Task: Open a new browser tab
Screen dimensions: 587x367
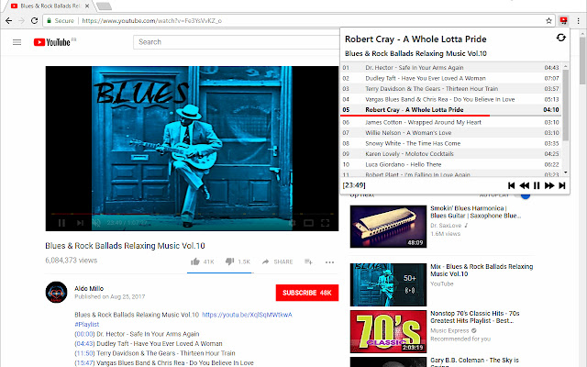Action: tap(104, 6)
